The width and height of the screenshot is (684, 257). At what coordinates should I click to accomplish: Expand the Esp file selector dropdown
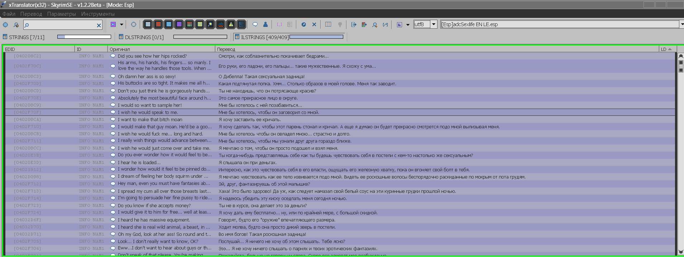(x=681, y=24)
